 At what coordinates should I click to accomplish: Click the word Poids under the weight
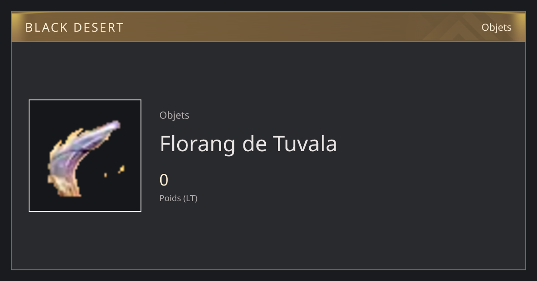pos(170,198)
